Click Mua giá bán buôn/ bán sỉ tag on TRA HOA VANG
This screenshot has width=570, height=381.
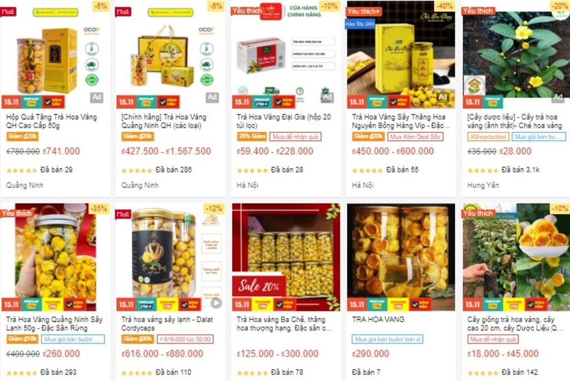coord(387,339)
